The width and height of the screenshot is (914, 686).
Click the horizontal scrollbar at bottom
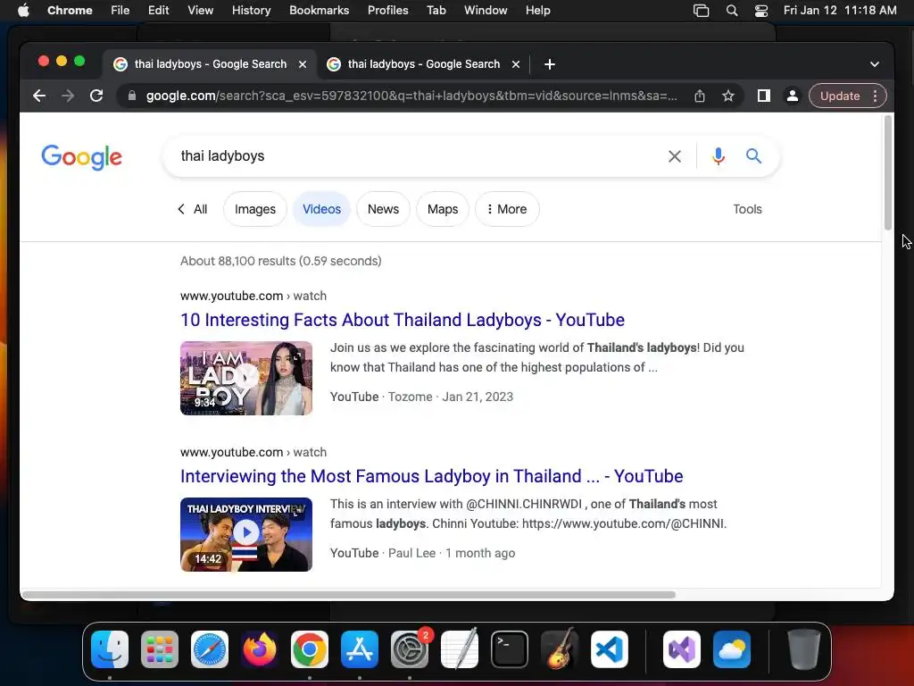pyautogui.click(x=349, y=595)
